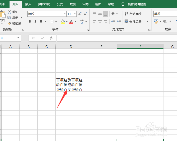Apply yellow fill color bucket

tap(63, 22)
